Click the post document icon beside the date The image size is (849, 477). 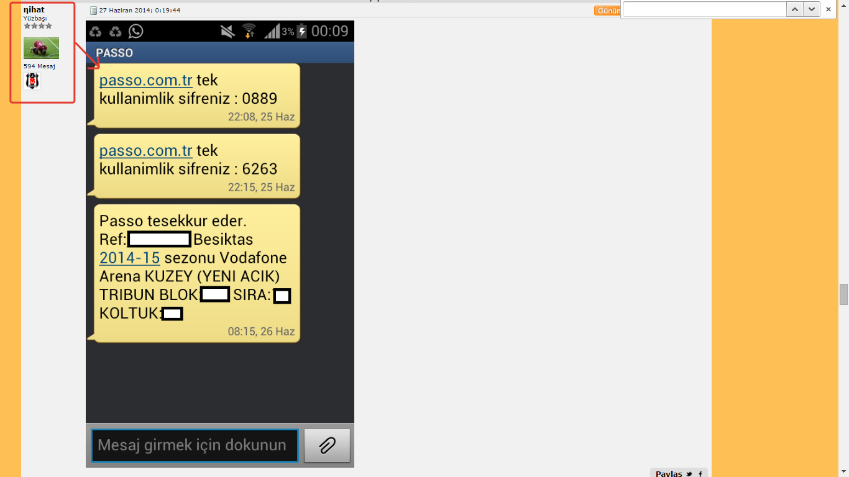pyautogui.click(x=94, y=11)
